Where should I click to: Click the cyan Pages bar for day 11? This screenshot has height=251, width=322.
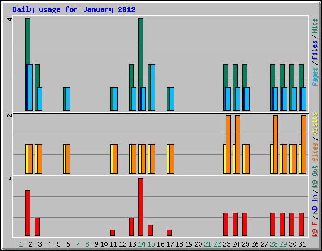[115, 99]
